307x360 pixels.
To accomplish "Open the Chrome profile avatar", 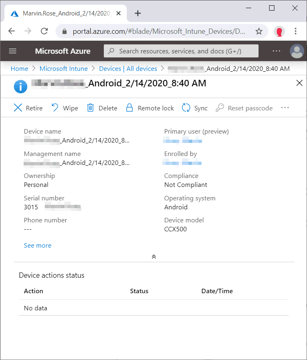I will tap(279, 31).
